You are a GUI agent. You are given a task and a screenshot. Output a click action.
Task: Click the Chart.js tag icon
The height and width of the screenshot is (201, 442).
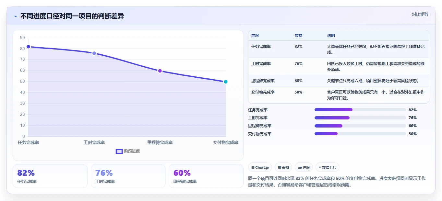[253, 167]
